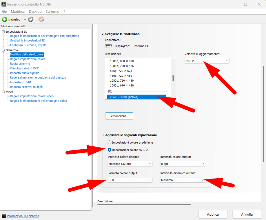The width and height of the screenshot is (266, 220).
Task: Collapse the Video tree node
Action: coord(3,92)
